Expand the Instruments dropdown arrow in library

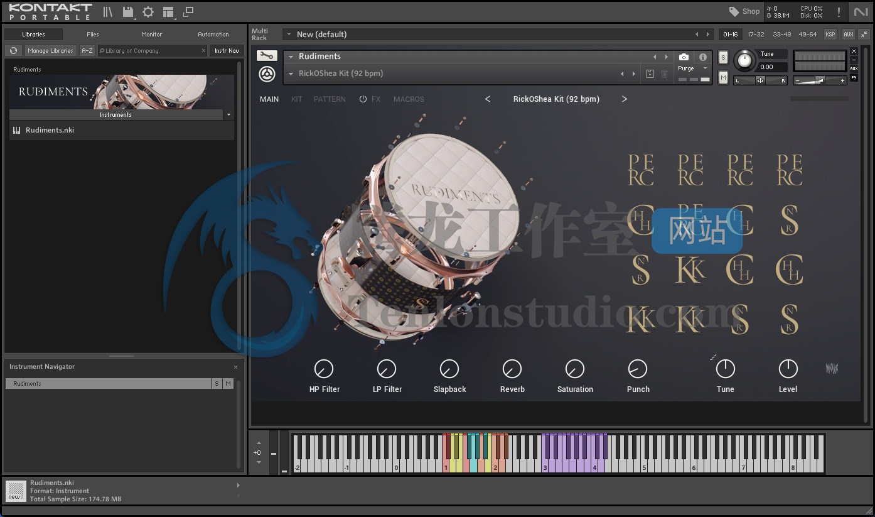click(228, 115)
